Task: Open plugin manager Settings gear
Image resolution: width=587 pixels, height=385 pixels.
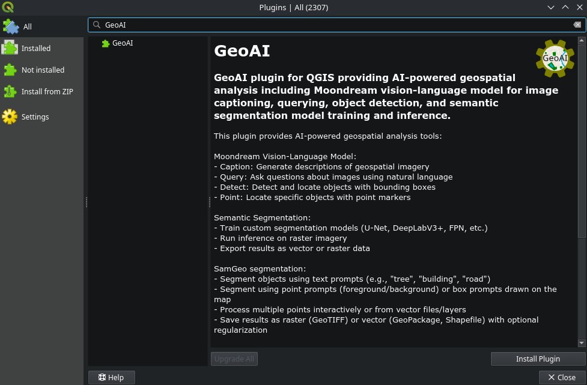Action: [x=10, y=117]
